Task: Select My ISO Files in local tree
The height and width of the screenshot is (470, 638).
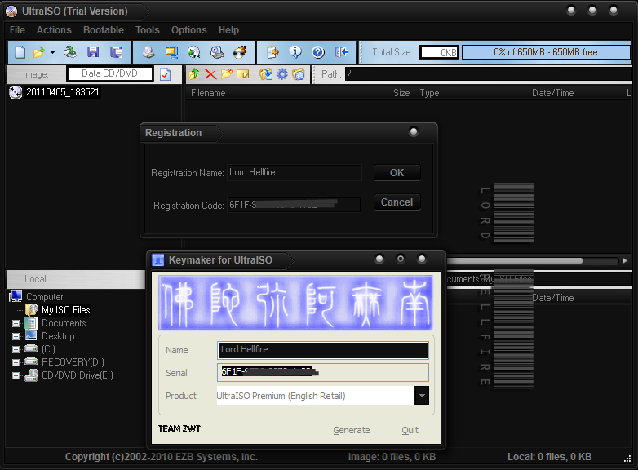Action: coord(65,310)
